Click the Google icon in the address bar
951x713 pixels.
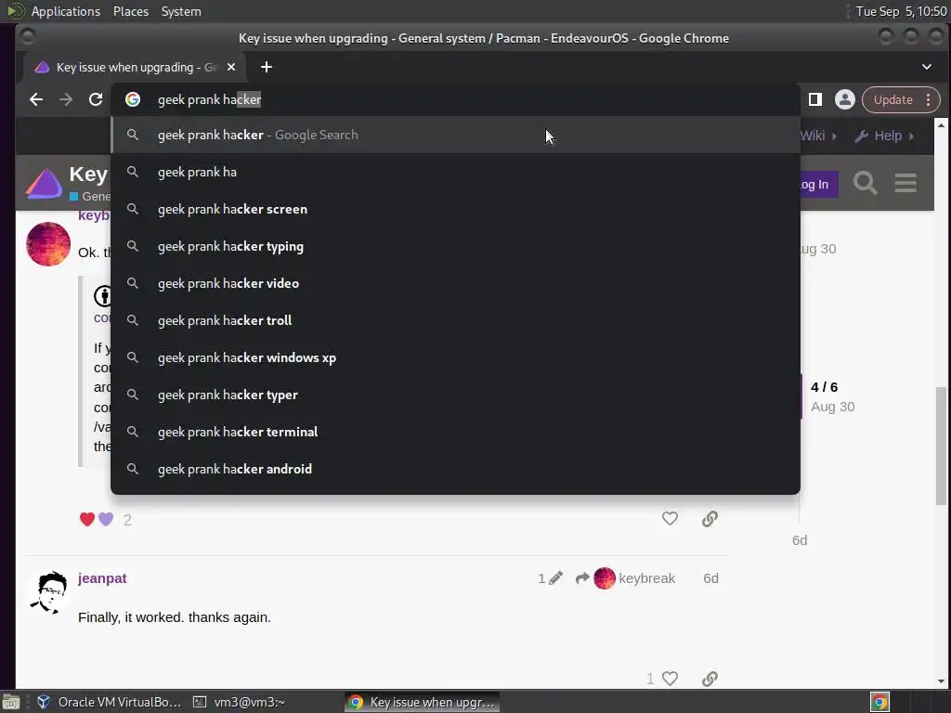[133, 99]
